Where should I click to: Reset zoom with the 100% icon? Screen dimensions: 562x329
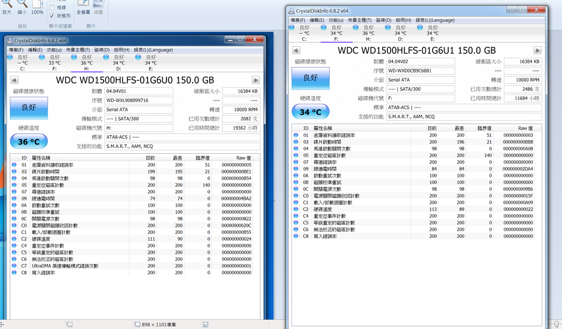37,4
